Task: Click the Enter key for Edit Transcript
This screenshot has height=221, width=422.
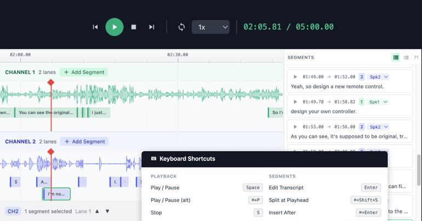Action: [x=371, y=188]
